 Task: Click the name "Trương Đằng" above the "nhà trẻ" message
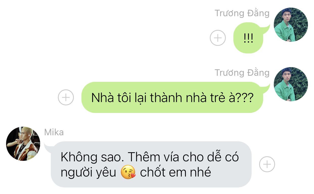tap(242, 73)
